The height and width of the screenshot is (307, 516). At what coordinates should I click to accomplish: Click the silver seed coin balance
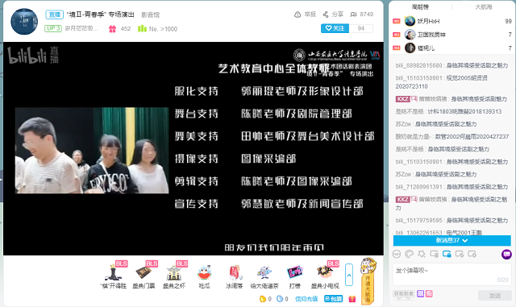coord(282,299)
